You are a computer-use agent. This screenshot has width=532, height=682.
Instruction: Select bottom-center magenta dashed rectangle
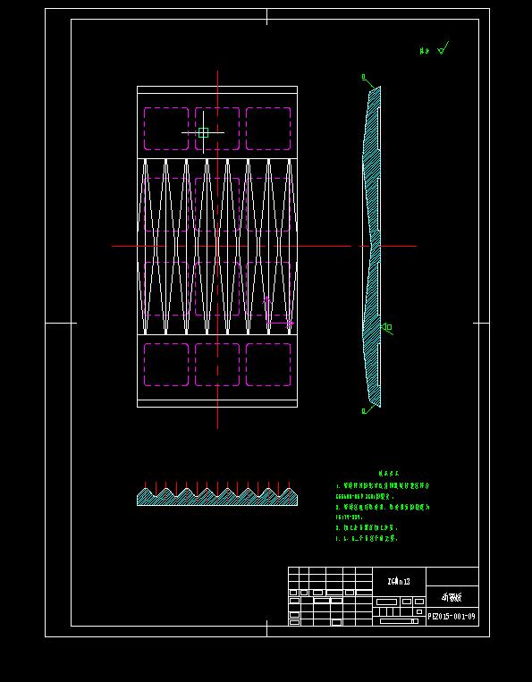(x=217, y=365)
